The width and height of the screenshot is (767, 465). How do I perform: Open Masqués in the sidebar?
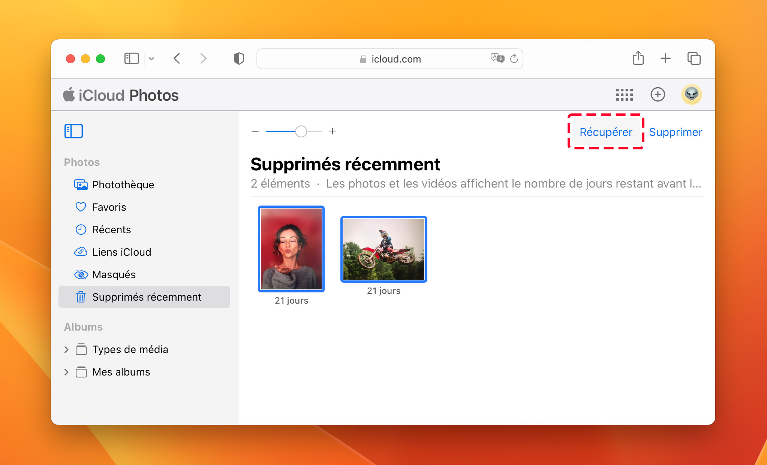144,274
